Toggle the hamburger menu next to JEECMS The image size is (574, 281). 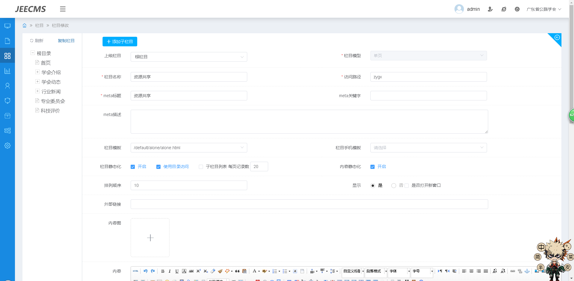click(x=62, y=9)
